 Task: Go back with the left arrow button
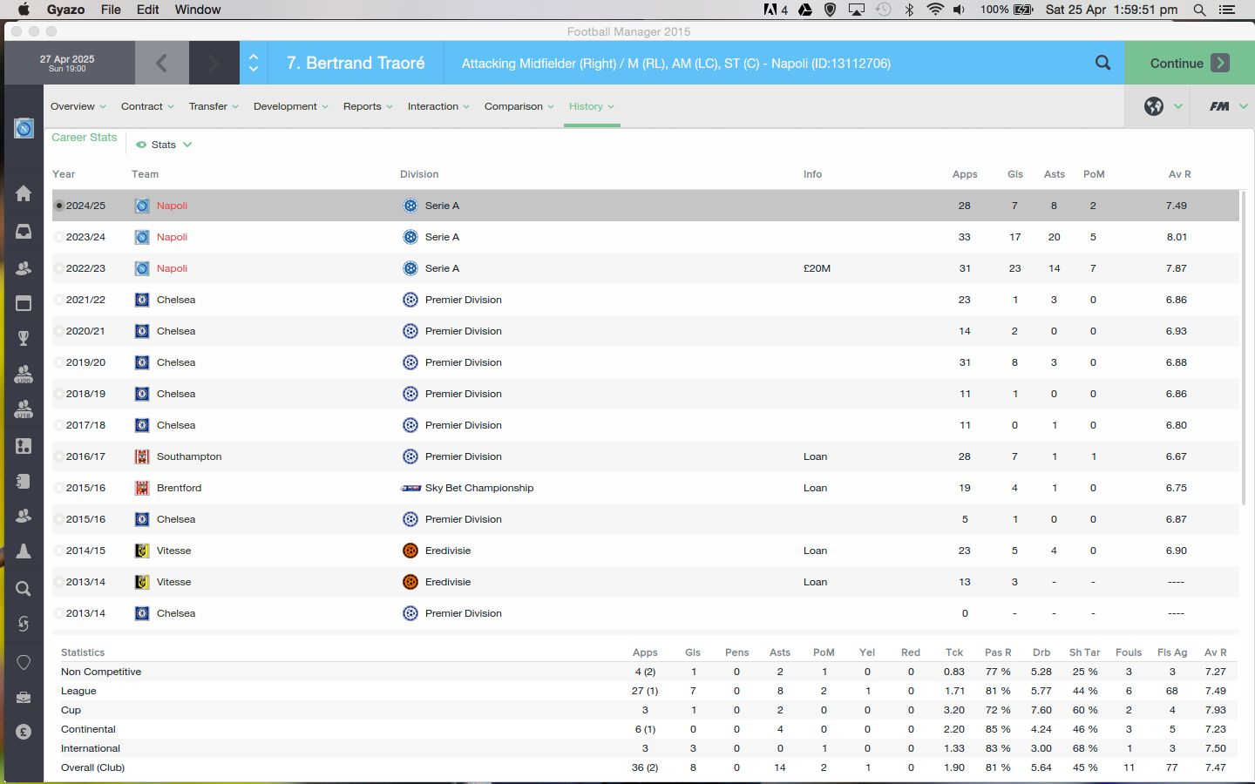pos(161,63)
